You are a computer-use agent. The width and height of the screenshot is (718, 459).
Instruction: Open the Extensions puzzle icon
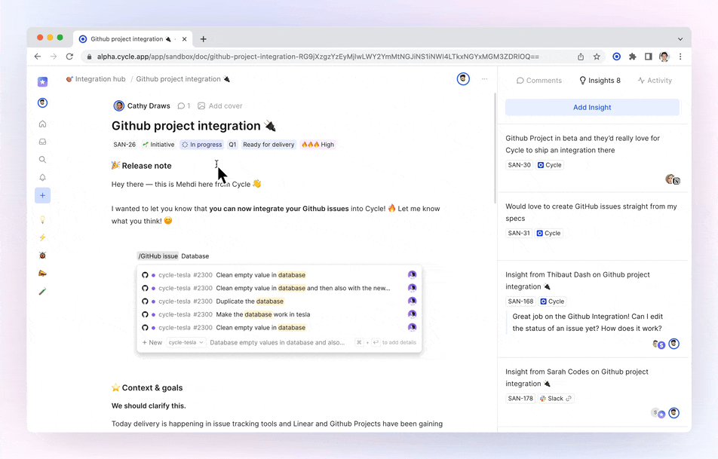(x=632, y=57)
